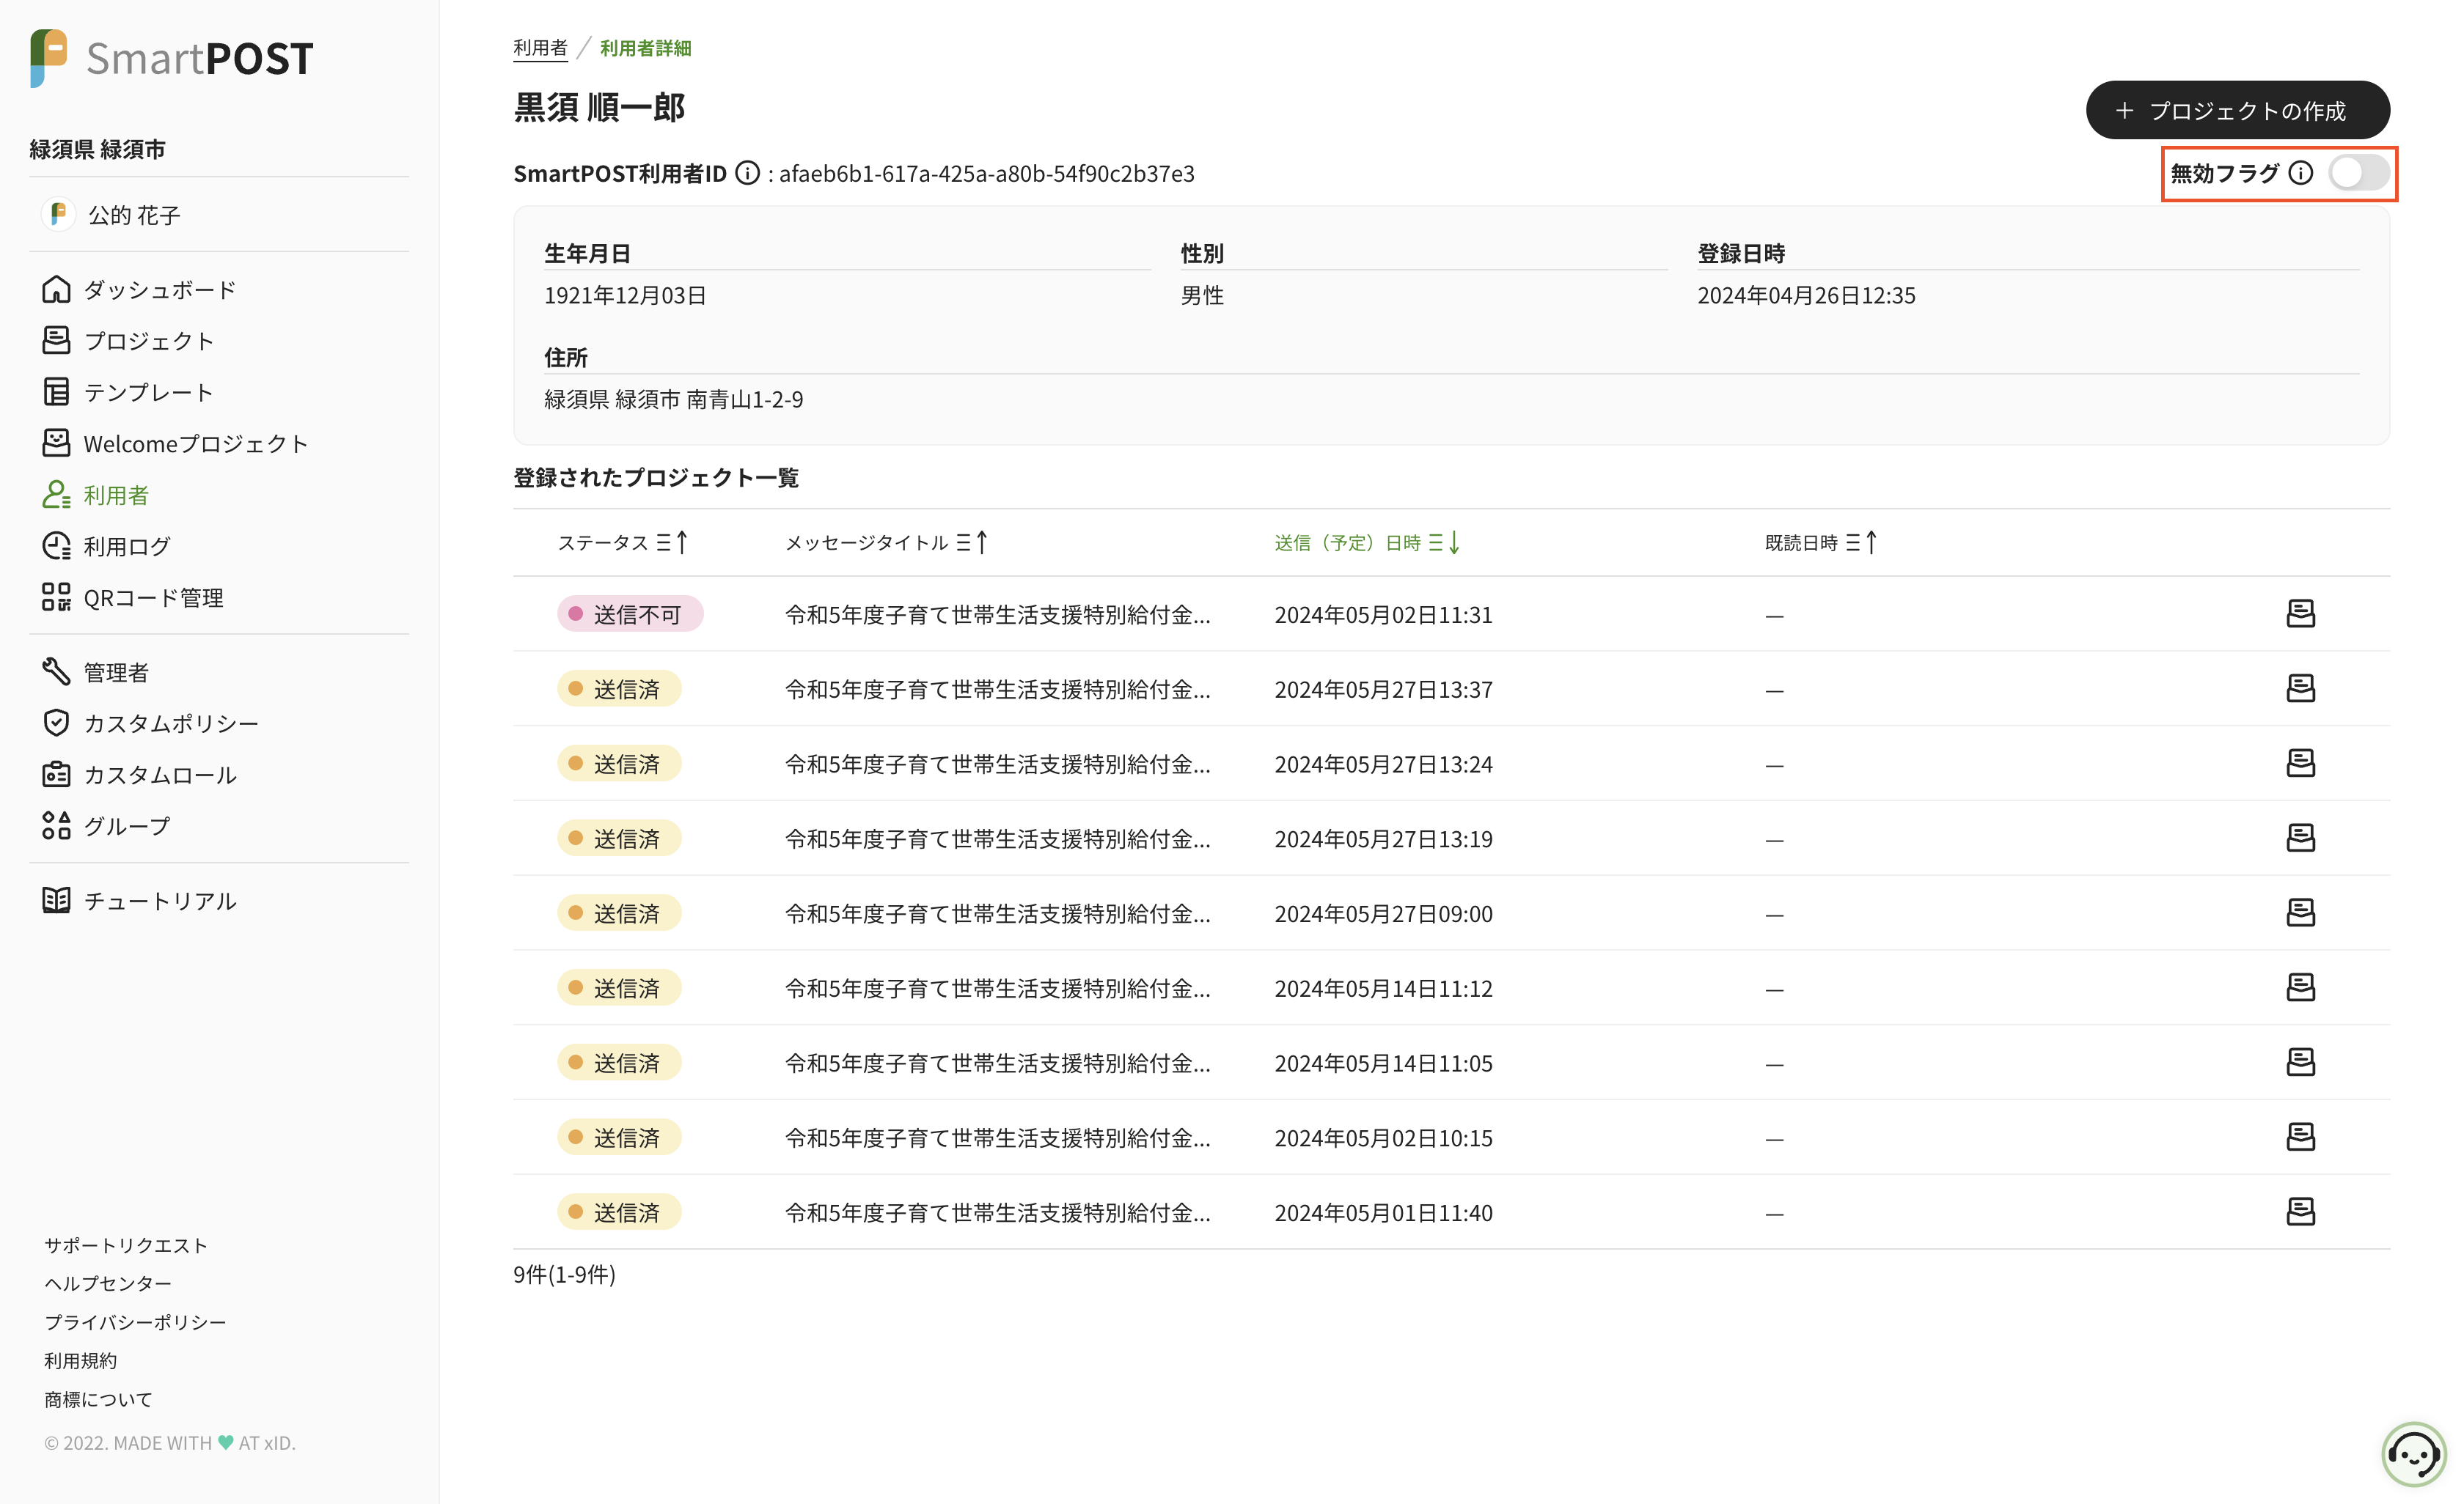Image resolution: width=2464 pixels, height=1504 pixels.
Task: Open the プライバシーポリシー link
Action: 135,1322
